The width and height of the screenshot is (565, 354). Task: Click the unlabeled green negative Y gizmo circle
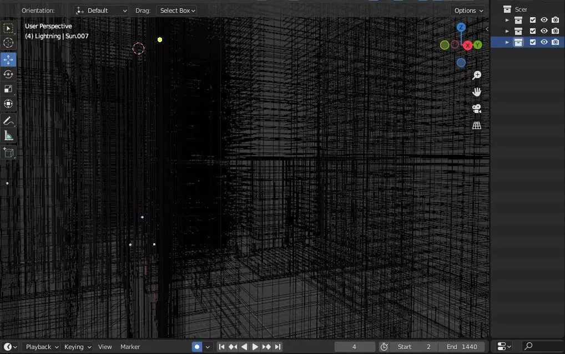coord(445,45)
